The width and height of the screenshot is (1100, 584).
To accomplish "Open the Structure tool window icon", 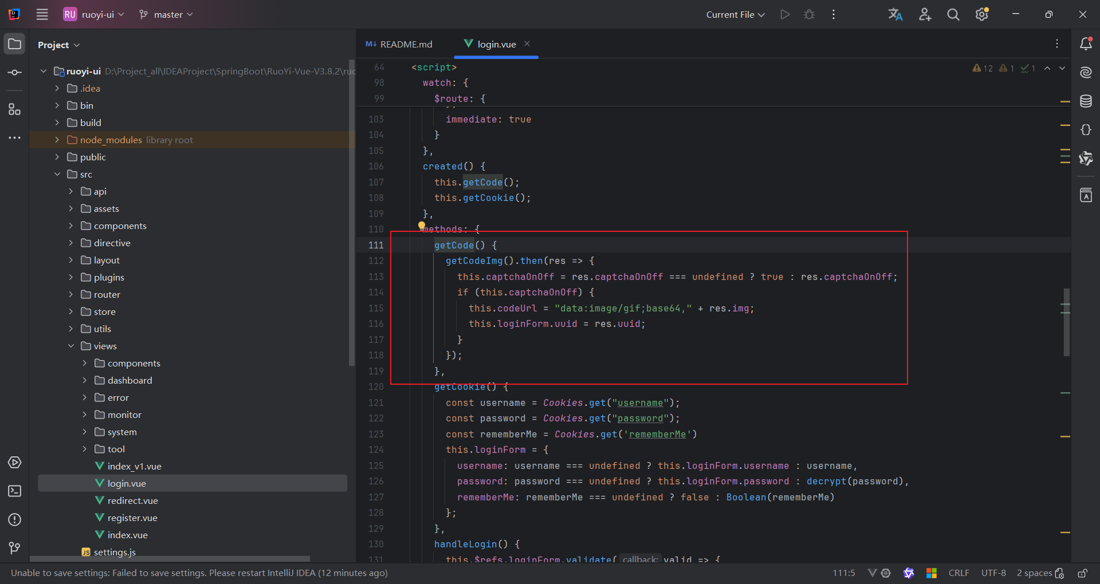I will click(15, 109).
